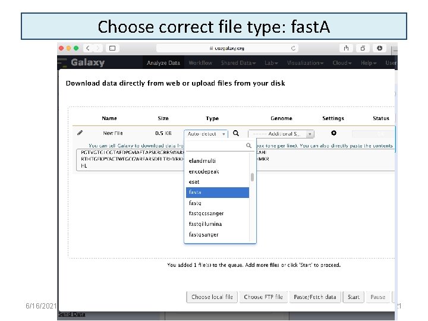Open the Safari share icon
Viewport: 428px width, 321px height.
346,48
